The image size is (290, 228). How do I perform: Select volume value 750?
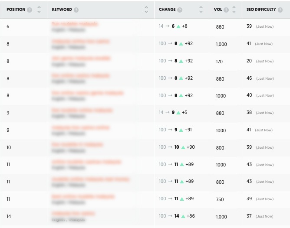point(220,199)
